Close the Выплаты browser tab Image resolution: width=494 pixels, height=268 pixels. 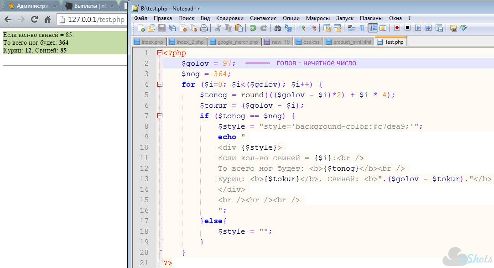112,6
